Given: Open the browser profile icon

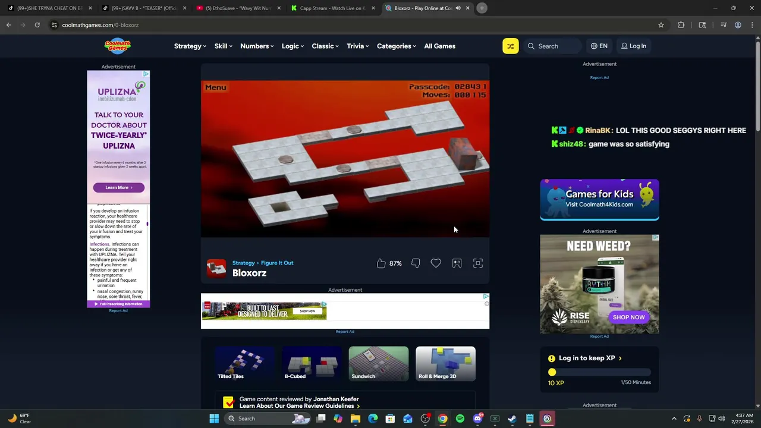Looking at the screenshot, I should pos(738,25).
